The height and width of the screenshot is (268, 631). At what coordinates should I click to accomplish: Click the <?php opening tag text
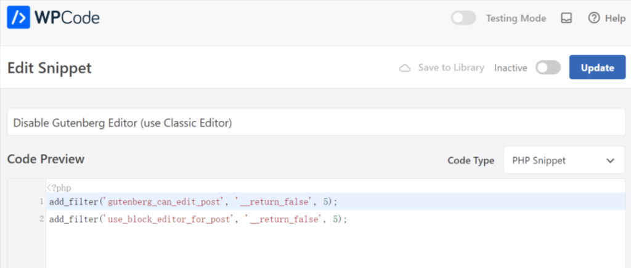point(59,188)
